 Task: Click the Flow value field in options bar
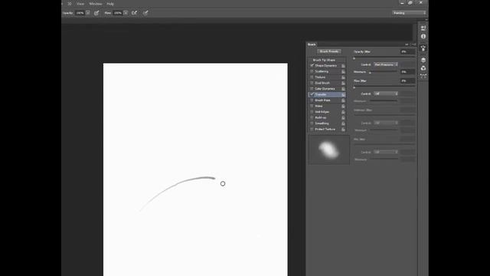pyautogui.click(x=118, y=13)
